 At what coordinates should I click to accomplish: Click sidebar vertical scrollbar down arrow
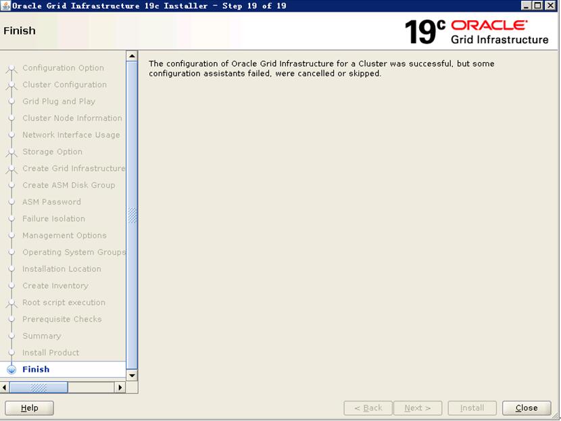tap(132, 375)
